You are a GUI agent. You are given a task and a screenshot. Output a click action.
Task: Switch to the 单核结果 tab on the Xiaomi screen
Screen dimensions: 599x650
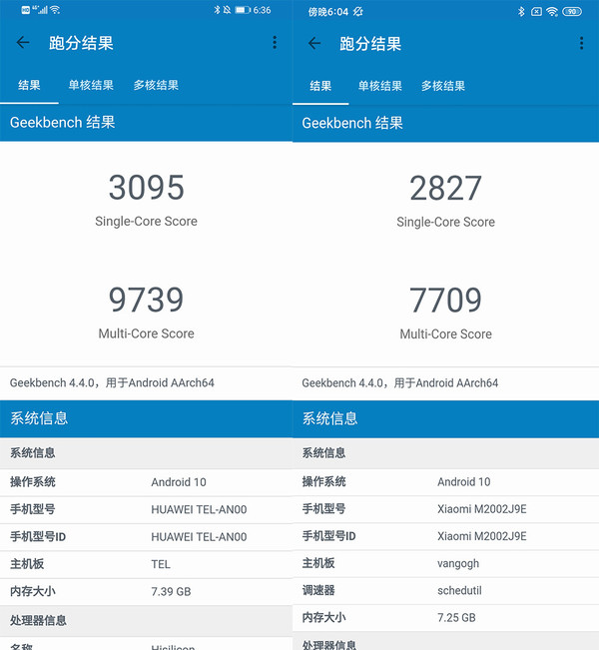coord(380,86)
